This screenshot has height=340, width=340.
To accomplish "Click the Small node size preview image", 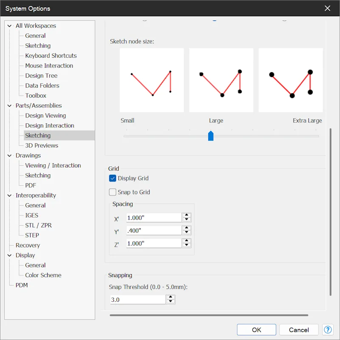I will point(152,80).
